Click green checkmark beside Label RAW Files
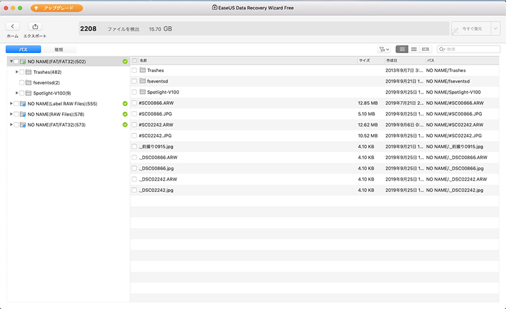Image resolution: width=506 pixels, height=309 pixels. [x=125, y=104]
